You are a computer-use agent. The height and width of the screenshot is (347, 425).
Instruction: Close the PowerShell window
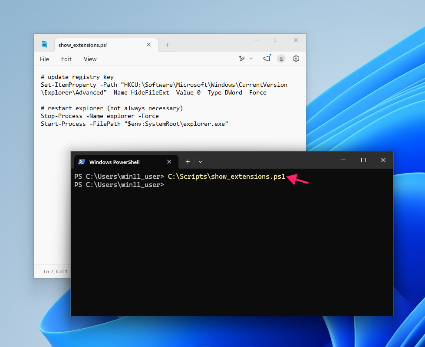(x=383, y=160)
